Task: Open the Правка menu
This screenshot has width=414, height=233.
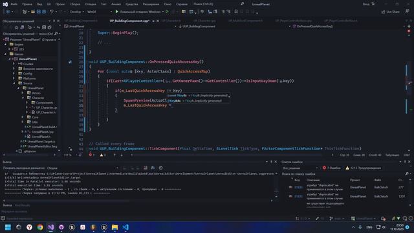Action: (x=27, y=5)
